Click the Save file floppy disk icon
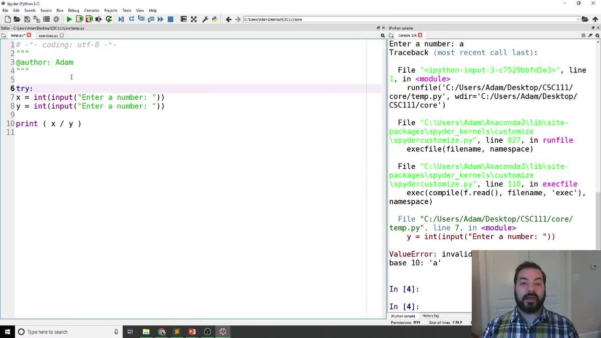 pyautogui.click(x=27, y=19)
